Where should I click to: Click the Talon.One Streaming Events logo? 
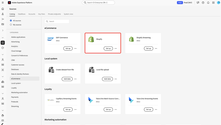(131, 100)
